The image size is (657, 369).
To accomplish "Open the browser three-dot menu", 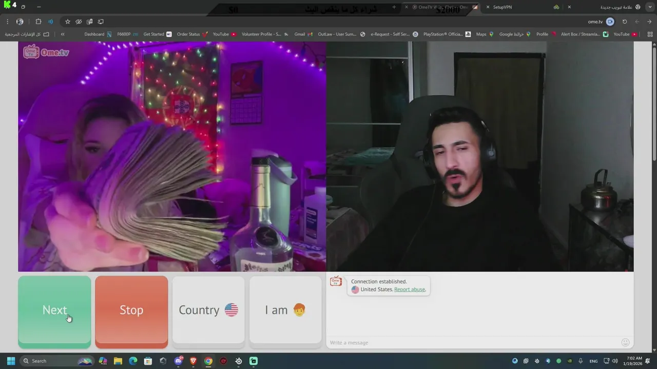I will pos(7,22).
